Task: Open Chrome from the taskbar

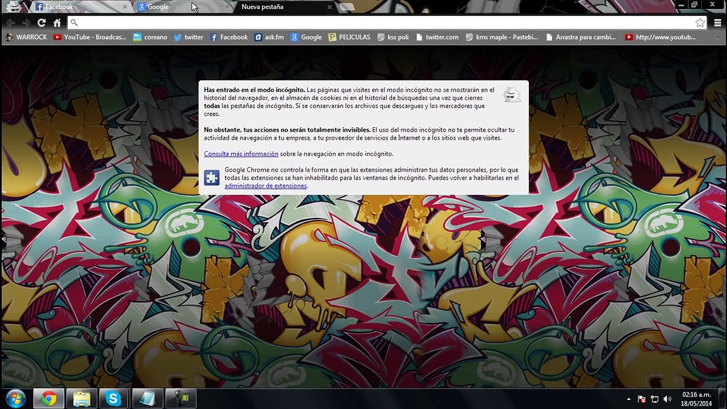Action: pos(49,399)
